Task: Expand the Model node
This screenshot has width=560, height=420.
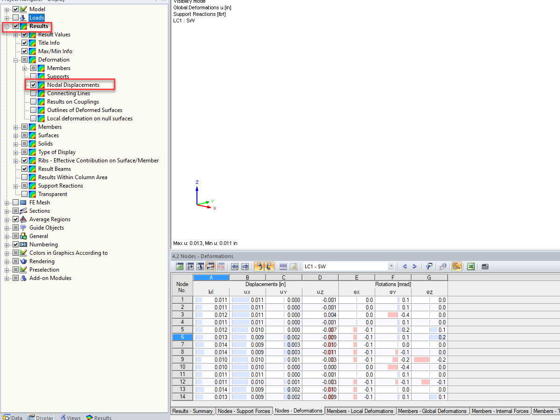Action: (x=7, y=9)
